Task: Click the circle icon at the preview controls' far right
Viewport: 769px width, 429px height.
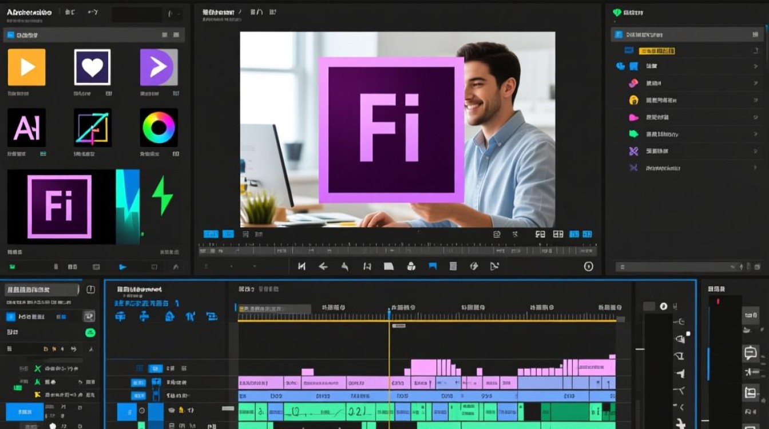Action: click(x=588, y=267)
